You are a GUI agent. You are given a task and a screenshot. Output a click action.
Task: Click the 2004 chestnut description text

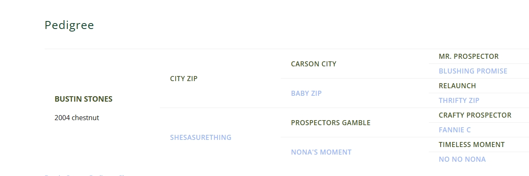(x=77, y=118)
